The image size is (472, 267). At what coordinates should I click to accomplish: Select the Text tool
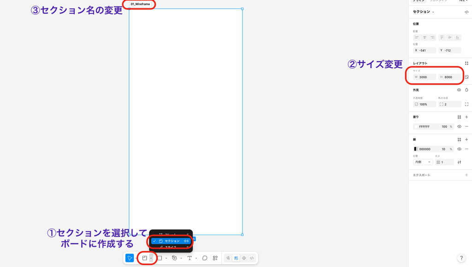tap(189, 258)
